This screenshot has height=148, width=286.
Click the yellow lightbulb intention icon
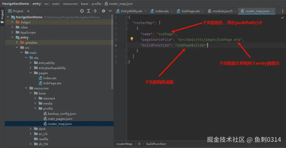(x=132, y=39)
